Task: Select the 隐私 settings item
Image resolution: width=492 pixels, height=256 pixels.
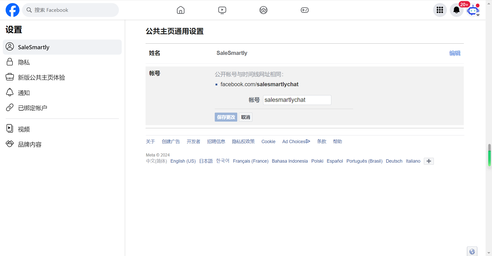Action: click(24, 62)
